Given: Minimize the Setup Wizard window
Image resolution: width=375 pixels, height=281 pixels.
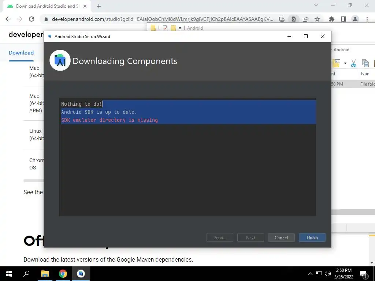Looking at the screenshot, I should pos(289,36).
